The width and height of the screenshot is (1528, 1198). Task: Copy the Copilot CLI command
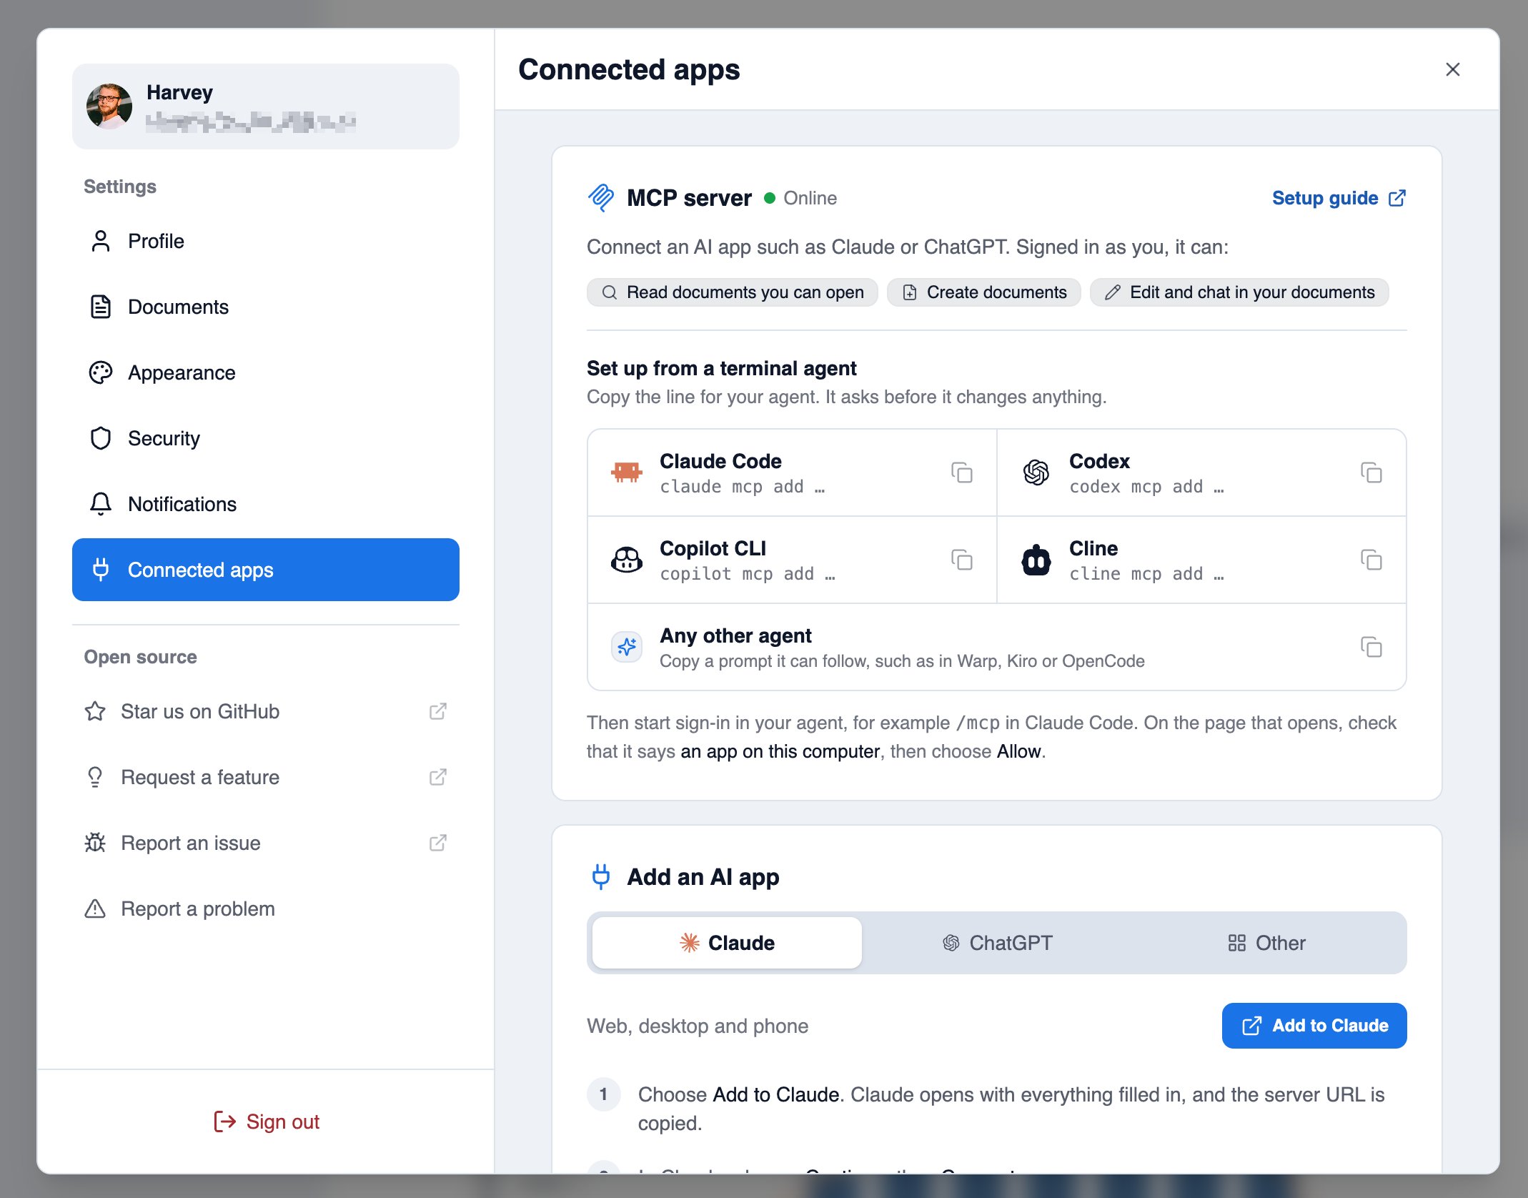click(x=961, y=560)
